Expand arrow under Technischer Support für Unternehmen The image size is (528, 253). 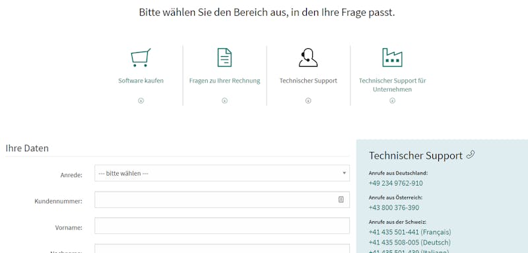click(392, 100)
